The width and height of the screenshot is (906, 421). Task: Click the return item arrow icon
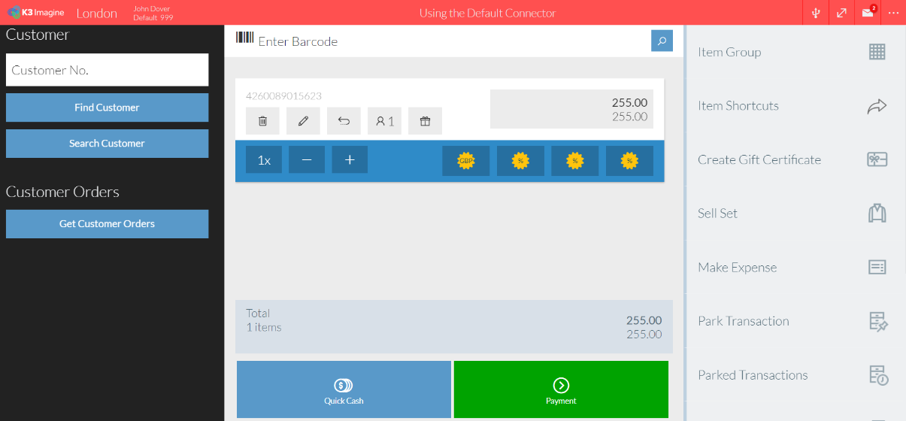[x=344, y=121]
